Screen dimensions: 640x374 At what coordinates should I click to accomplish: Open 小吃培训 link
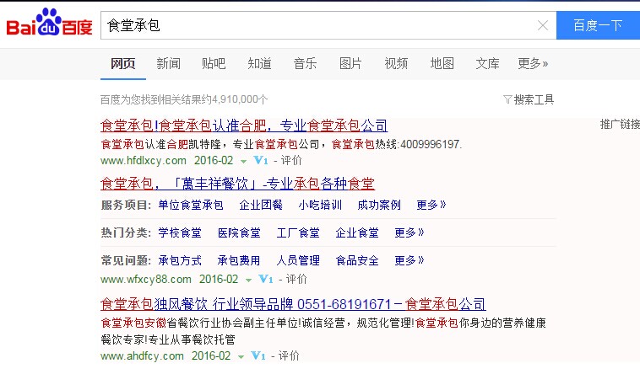click(320, 205)
